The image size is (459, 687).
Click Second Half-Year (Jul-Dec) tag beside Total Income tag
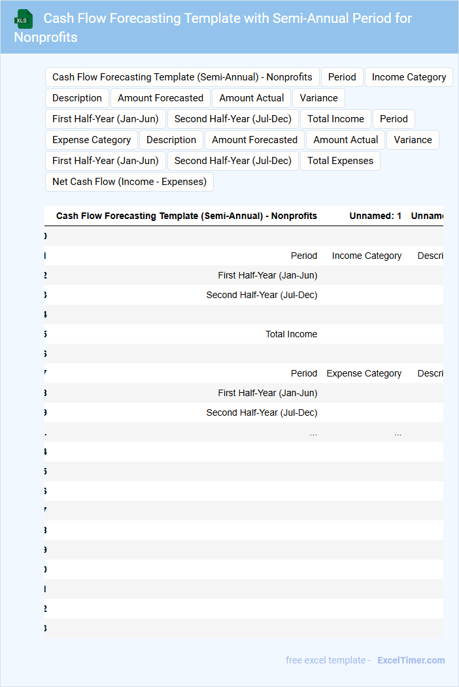pos(233,119)
